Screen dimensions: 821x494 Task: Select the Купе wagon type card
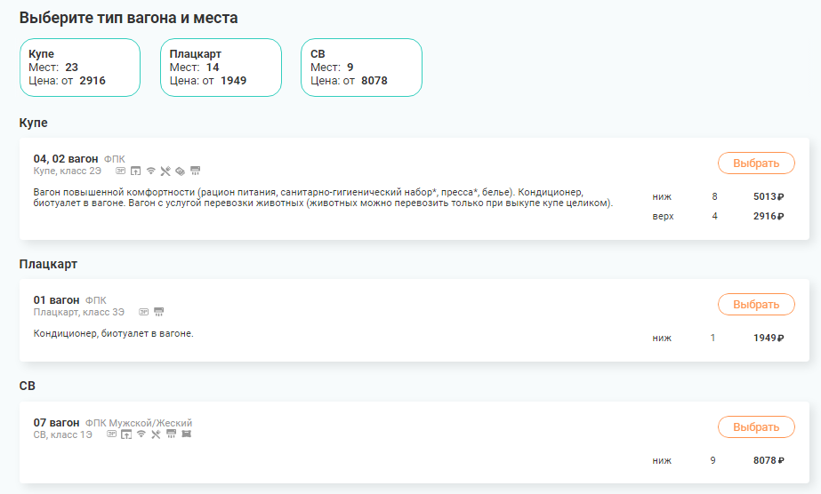click(80, 68)
